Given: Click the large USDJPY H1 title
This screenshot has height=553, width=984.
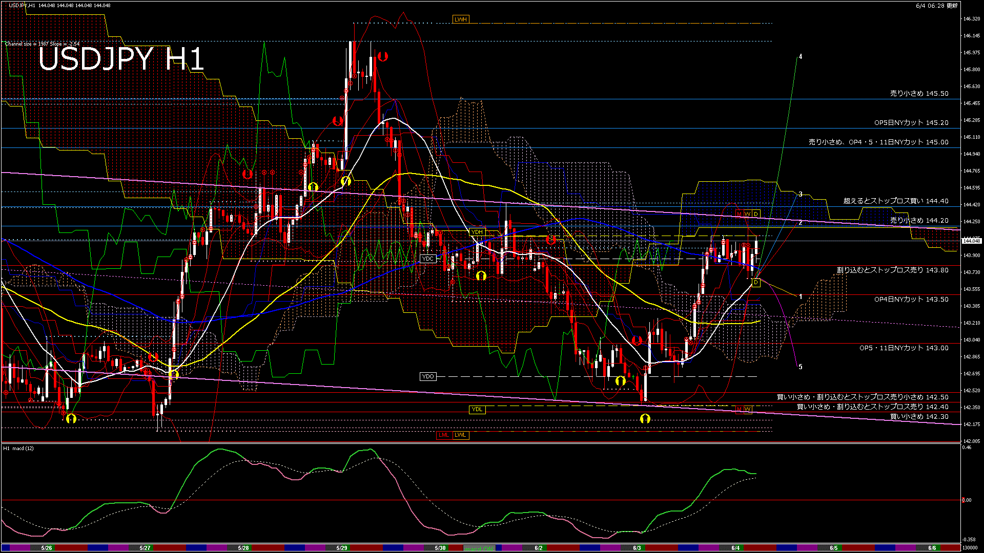Looking at the screenshot, I should pyautogui.click(x=121, y=58).
